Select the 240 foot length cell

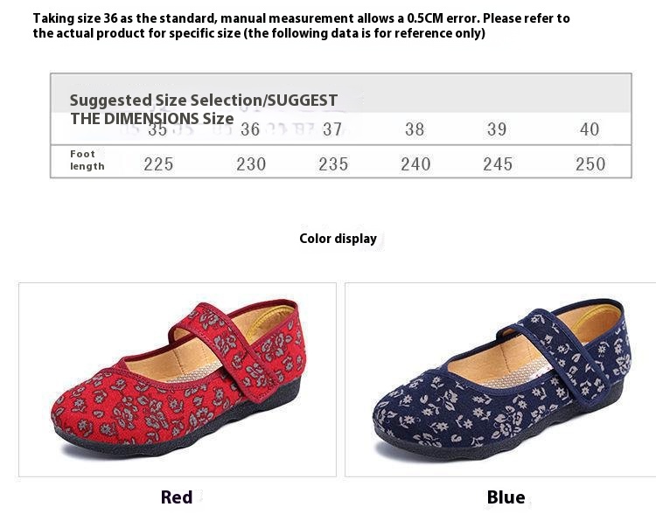(415, 163)
